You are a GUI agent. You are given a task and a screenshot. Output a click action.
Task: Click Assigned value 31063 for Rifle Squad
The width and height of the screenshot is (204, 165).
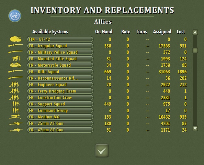[164, 72]
